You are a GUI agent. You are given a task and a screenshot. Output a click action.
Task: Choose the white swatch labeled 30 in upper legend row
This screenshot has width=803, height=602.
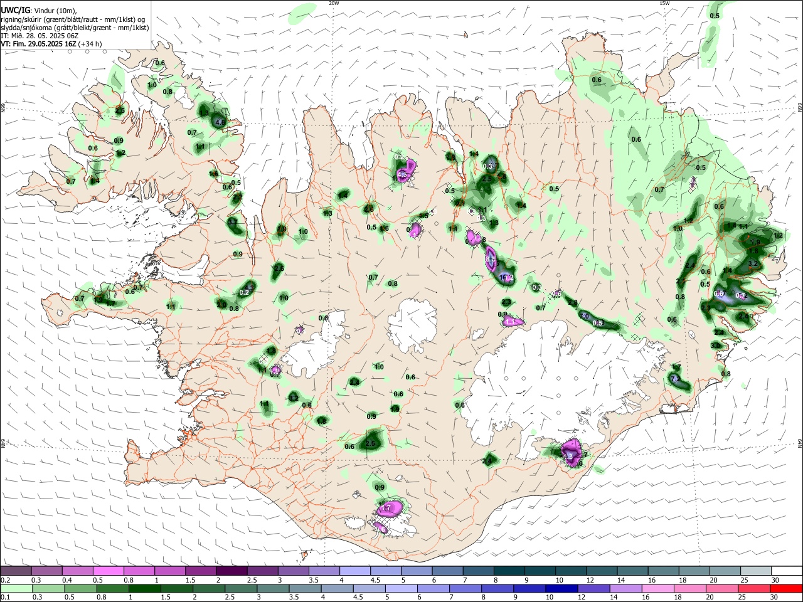click(x=786, y=571)
